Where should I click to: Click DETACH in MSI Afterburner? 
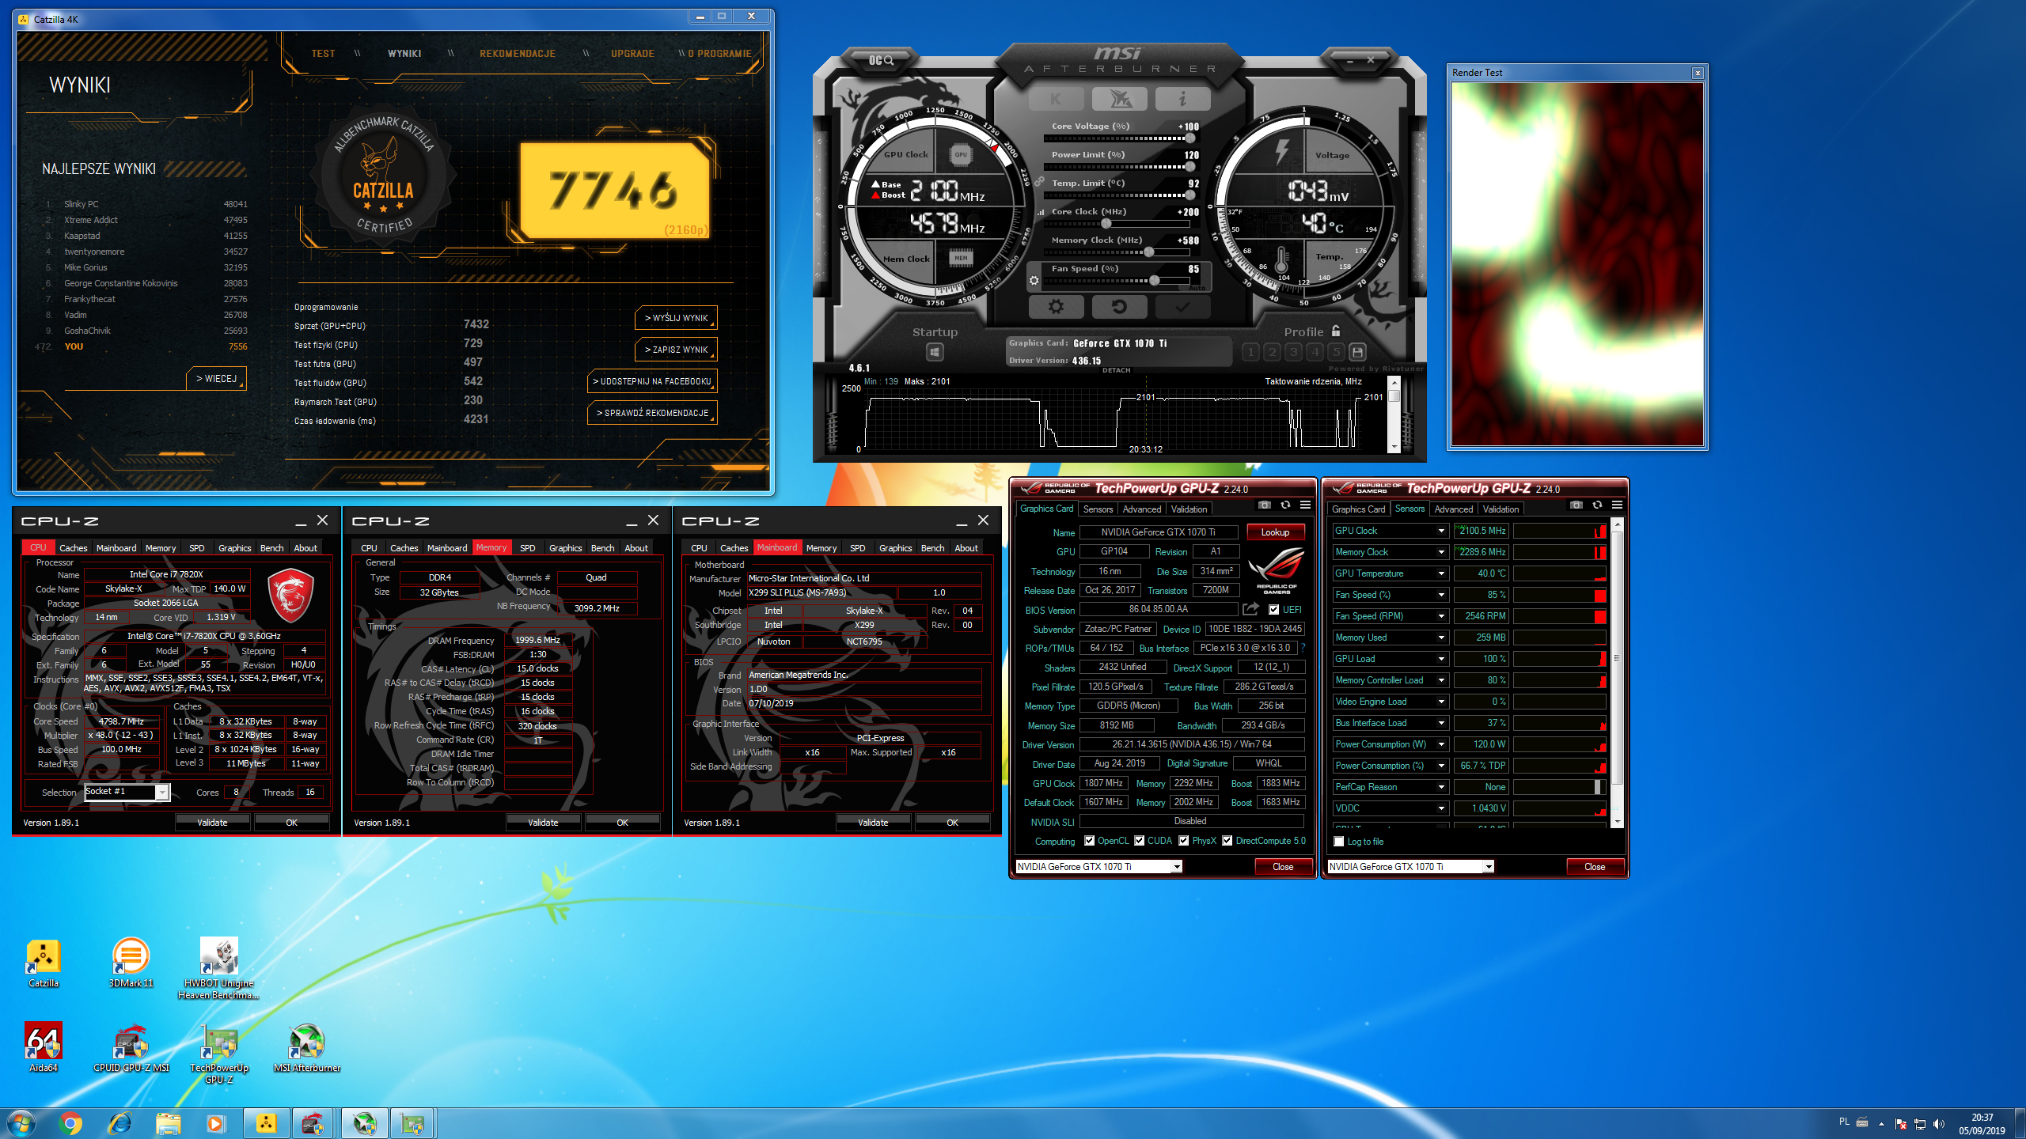click(x=1116, y=370)
